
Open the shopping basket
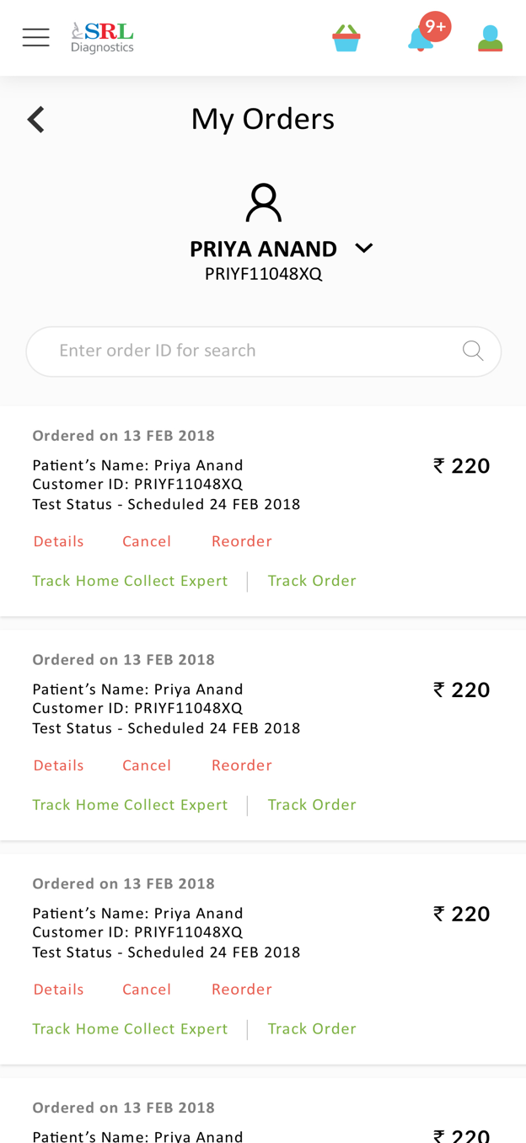coord(346,38)
